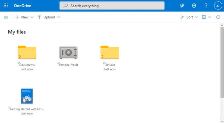The width and height of the screenshot is (224, 123).
Task: Click the Search everything field
Action: 112,6
